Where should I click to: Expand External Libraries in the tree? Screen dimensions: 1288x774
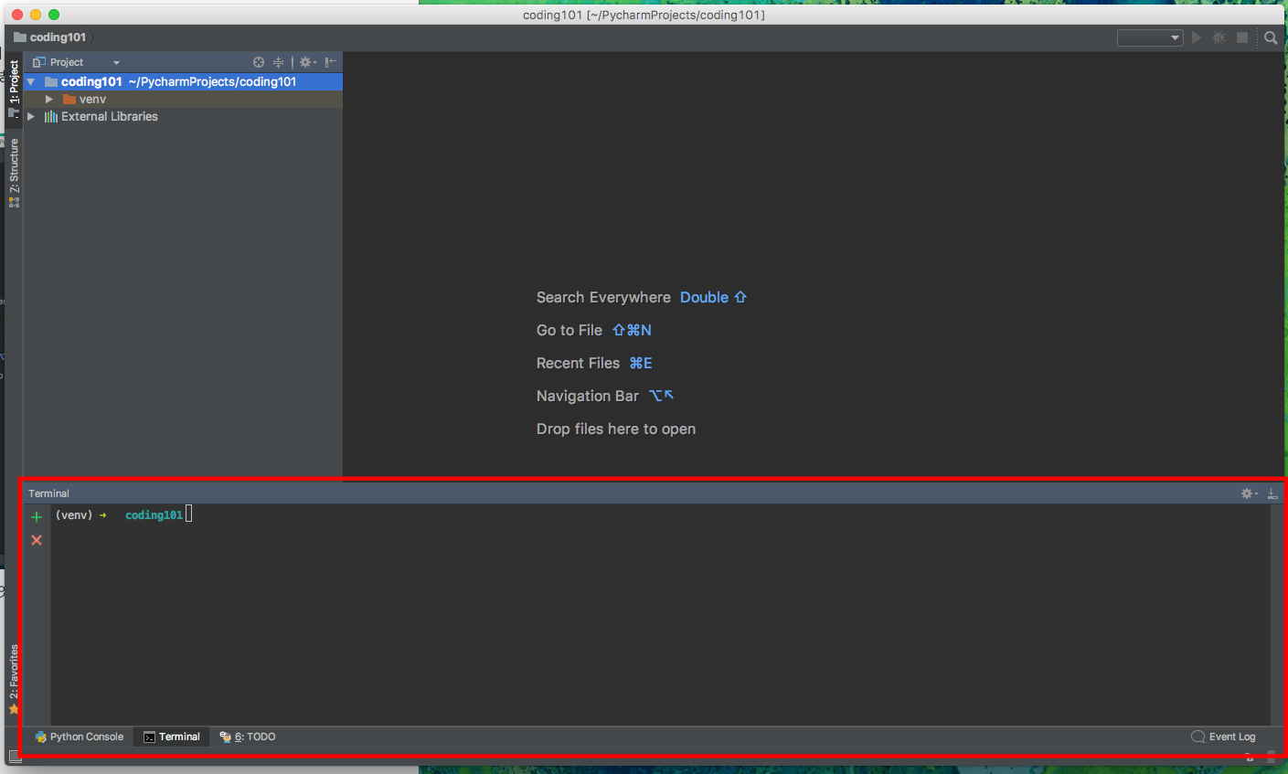(30, 116)
